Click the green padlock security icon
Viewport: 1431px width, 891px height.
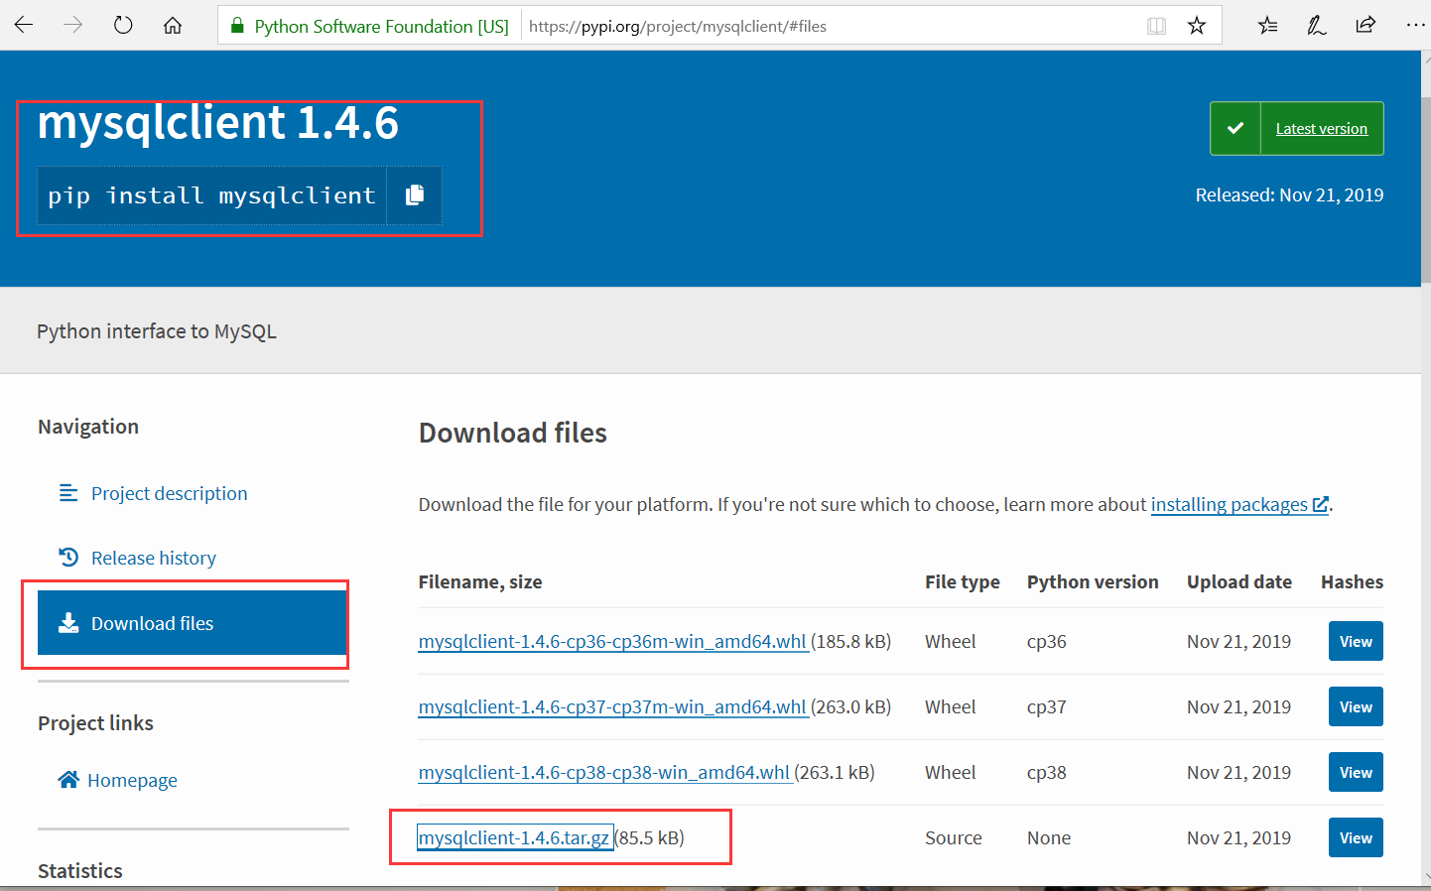pos(237,26)
